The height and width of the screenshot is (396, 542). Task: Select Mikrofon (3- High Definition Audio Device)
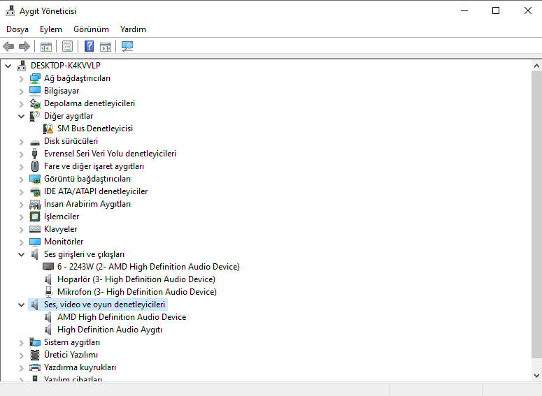(x=137, y=292)
